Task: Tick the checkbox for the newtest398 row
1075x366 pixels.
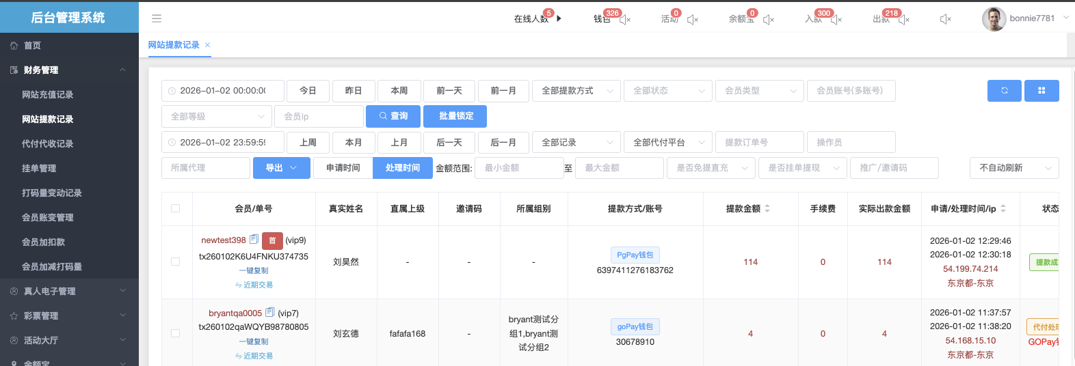Action: tap(176, 262)
